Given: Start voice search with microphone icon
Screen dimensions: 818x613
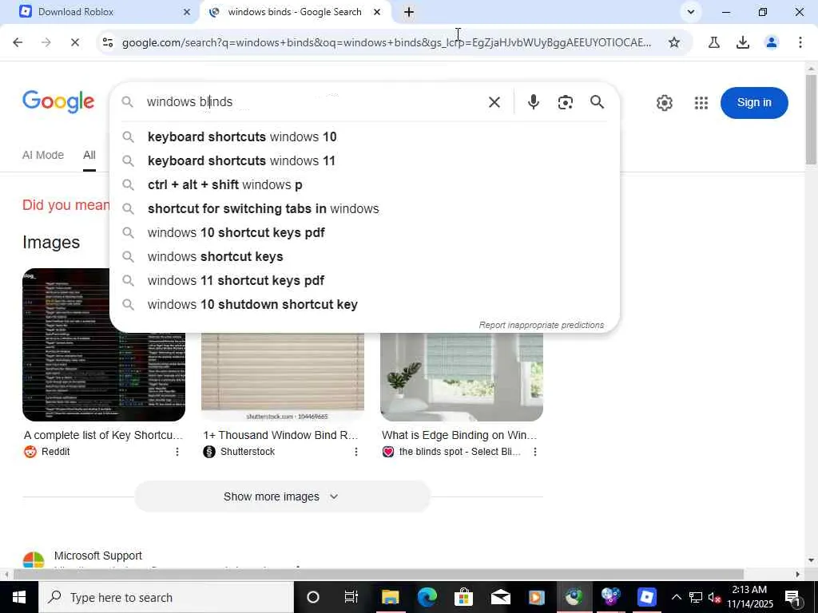Looking at the screenshot, I should click(533, 102).
